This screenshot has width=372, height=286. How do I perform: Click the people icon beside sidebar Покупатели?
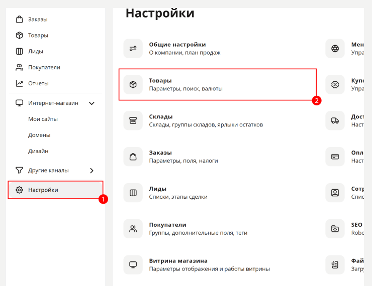[20, 67]
